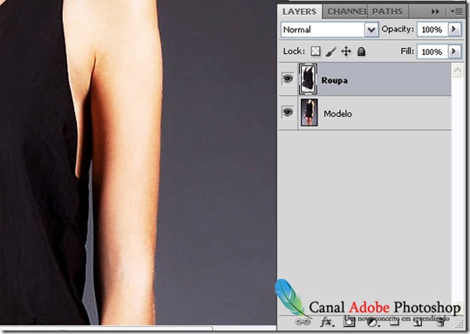Click the create new group folder icon
Screen dimensions: 470x334
click(x=395, y=323)
